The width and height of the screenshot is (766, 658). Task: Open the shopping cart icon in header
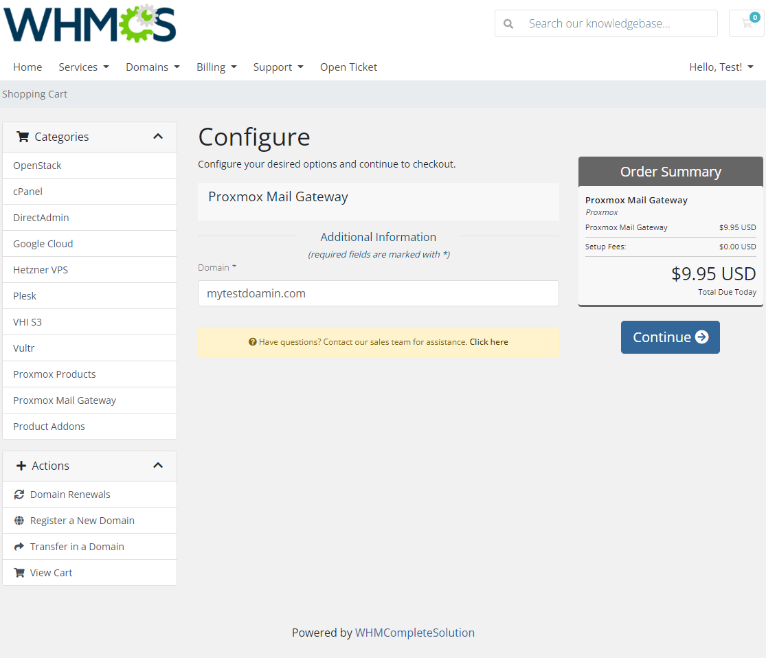pyautogui.click(x=747, y=23)
